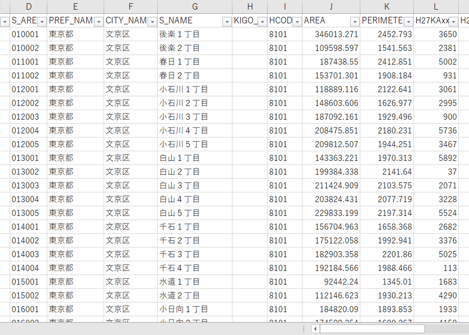The image size is (469, 335).
Task: Select S_AREA cell 012004
Action: coord(28,130)
